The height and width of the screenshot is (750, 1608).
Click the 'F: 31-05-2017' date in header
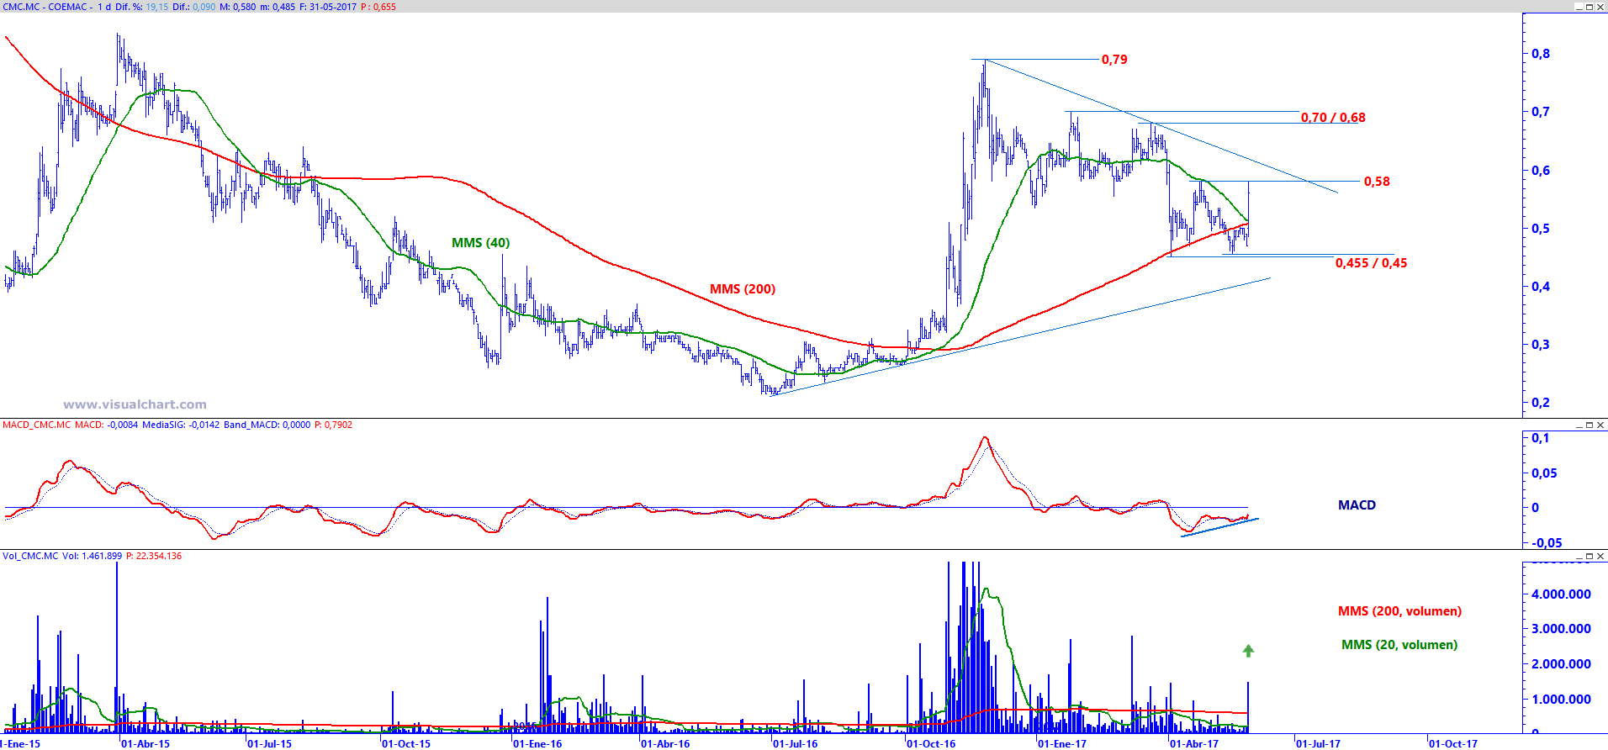[x=328, y=7]
